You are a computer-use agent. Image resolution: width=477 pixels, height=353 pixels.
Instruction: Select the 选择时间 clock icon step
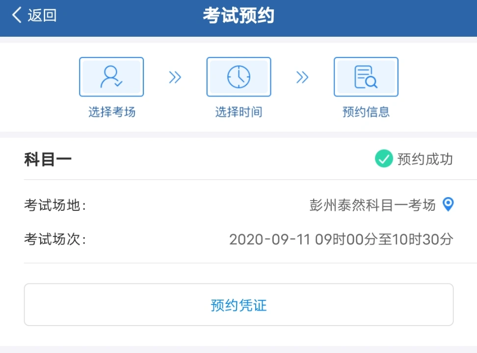[239, 77]
